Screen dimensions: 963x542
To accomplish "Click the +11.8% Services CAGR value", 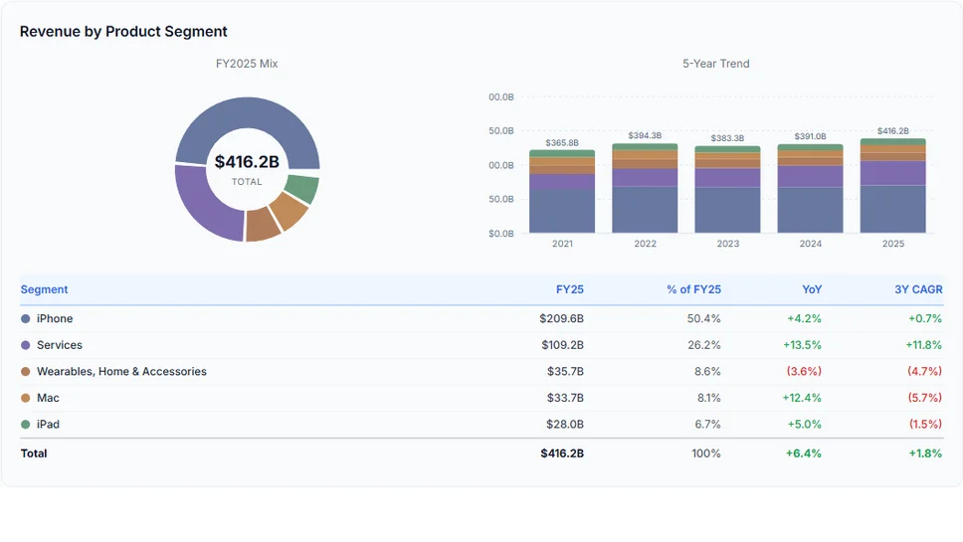I will pos(923,345).
